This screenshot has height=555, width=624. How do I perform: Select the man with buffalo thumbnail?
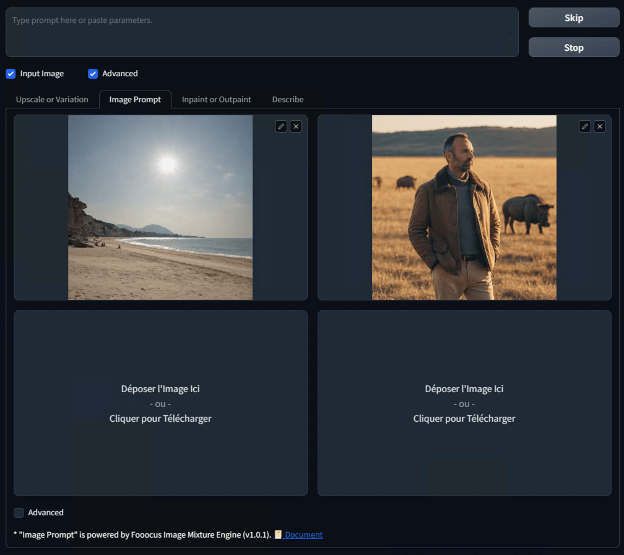[x=464, y=208]
